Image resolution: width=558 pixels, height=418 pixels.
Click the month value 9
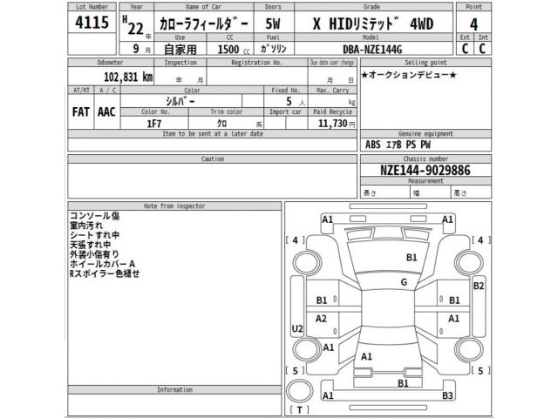pos(136,49)
